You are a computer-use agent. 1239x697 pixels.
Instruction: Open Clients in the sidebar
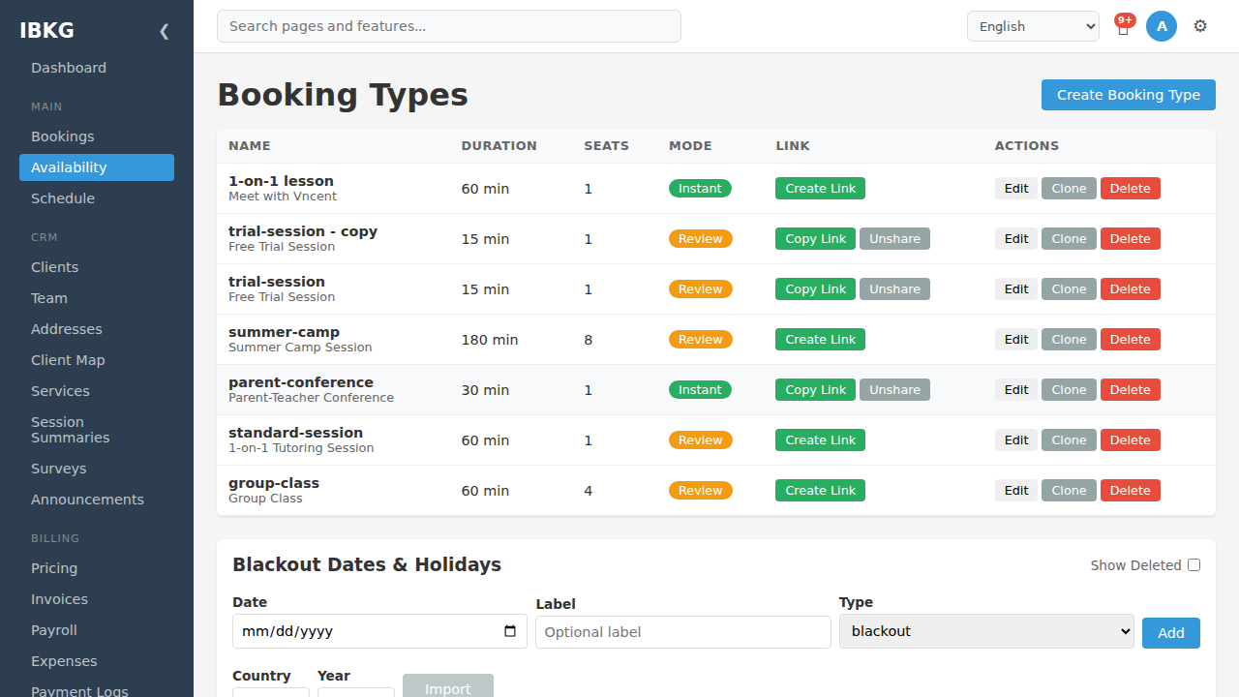point(97,267)
